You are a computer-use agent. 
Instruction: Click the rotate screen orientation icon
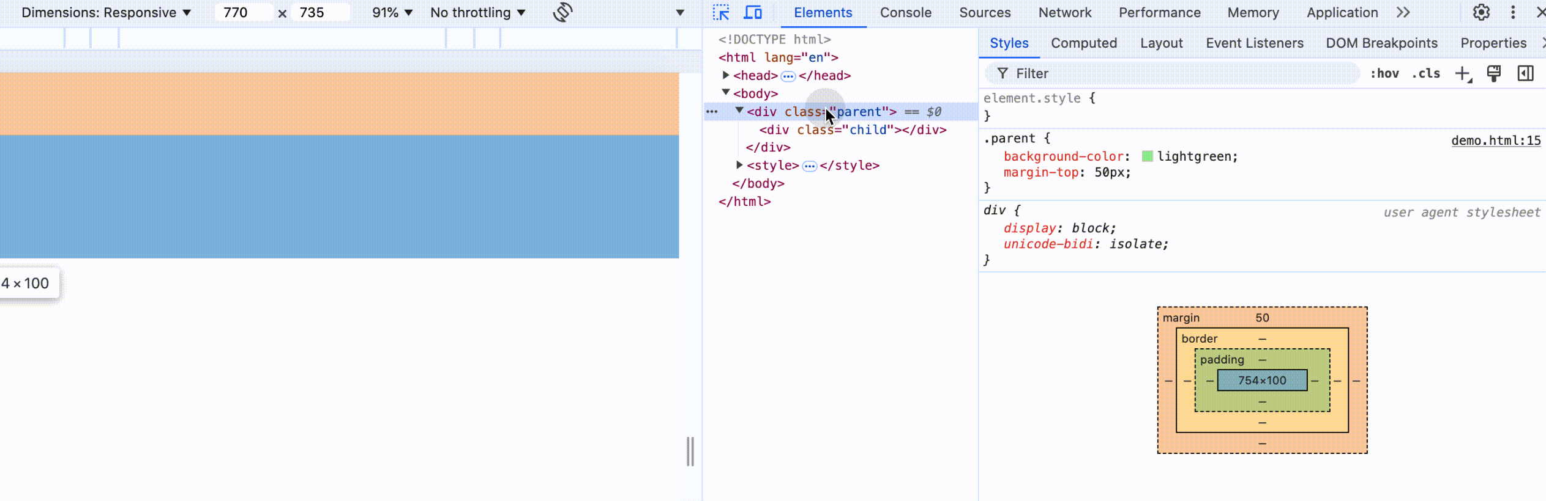[x=562, y=12]
